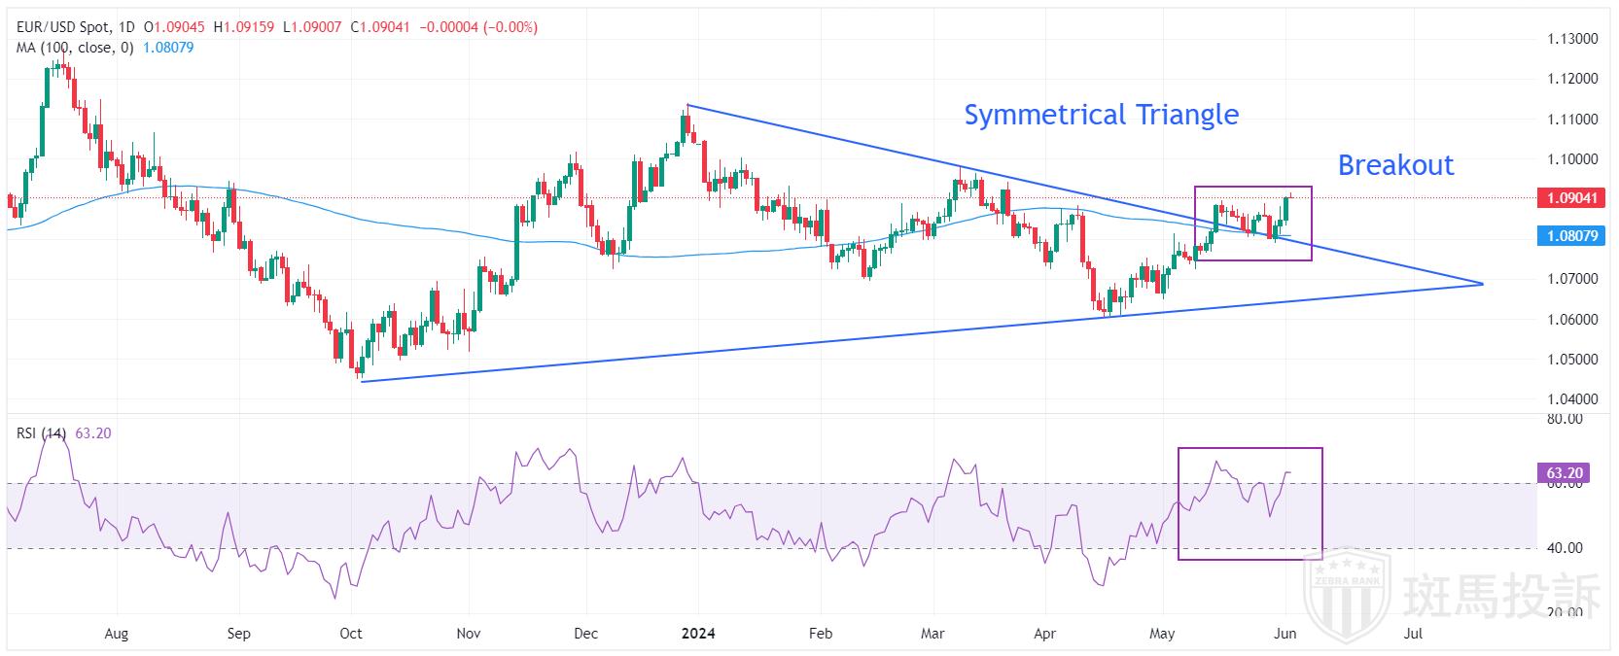Click the Oct label on the time axis
1619x656 pixels.
point(351,634)
